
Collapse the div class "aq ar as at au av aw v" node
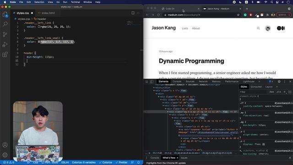point(165,109)
